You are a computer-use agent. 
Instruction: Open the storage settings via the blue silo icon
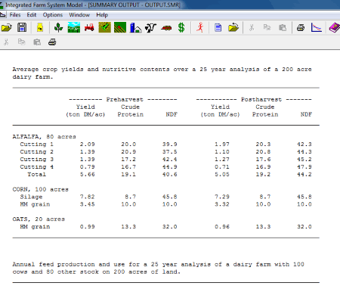tap(135, 27)
